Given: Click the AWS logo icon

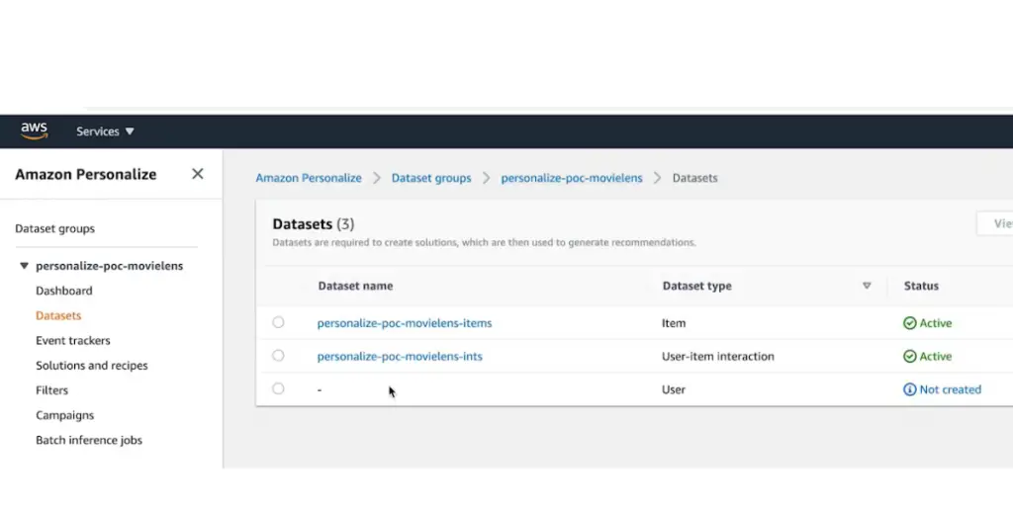Looking at the screenshot, I should click(35, 131).
